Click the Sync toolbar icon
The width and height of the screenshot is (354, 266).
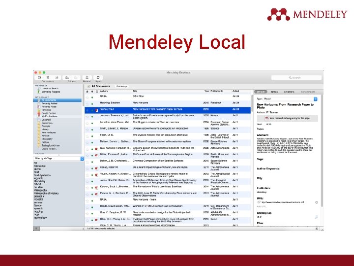(98, 77)
